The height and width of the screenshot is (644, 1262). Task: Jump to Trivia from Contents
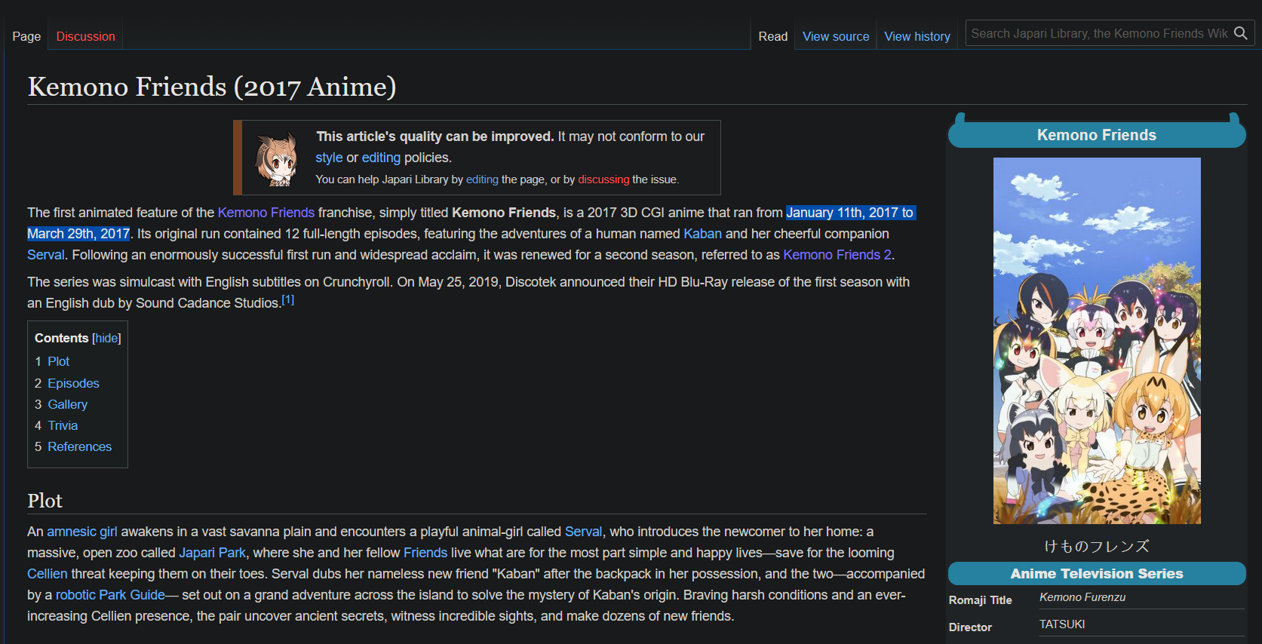point(63,425)
